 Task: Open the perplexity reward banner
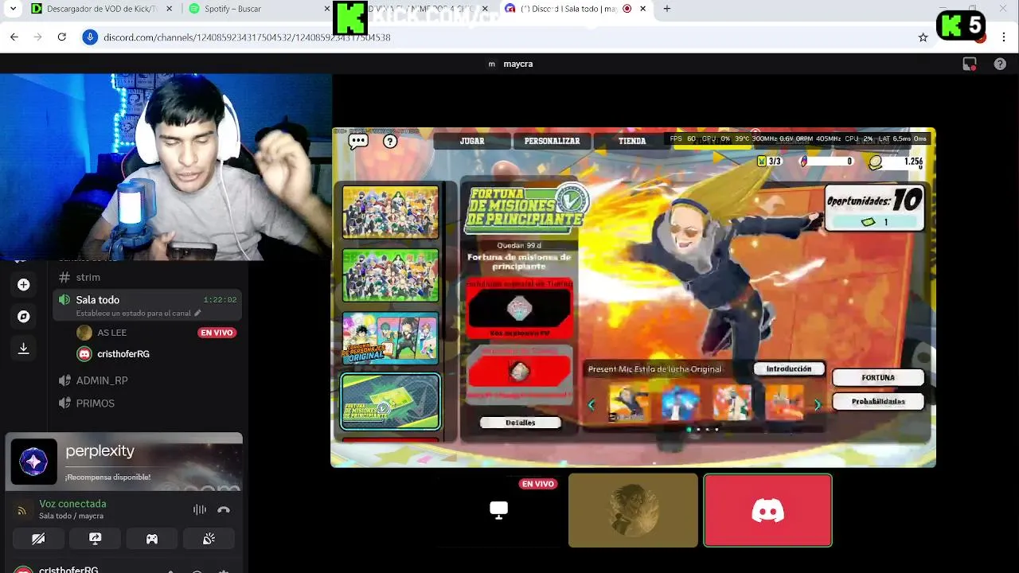[x=124, y=462]
